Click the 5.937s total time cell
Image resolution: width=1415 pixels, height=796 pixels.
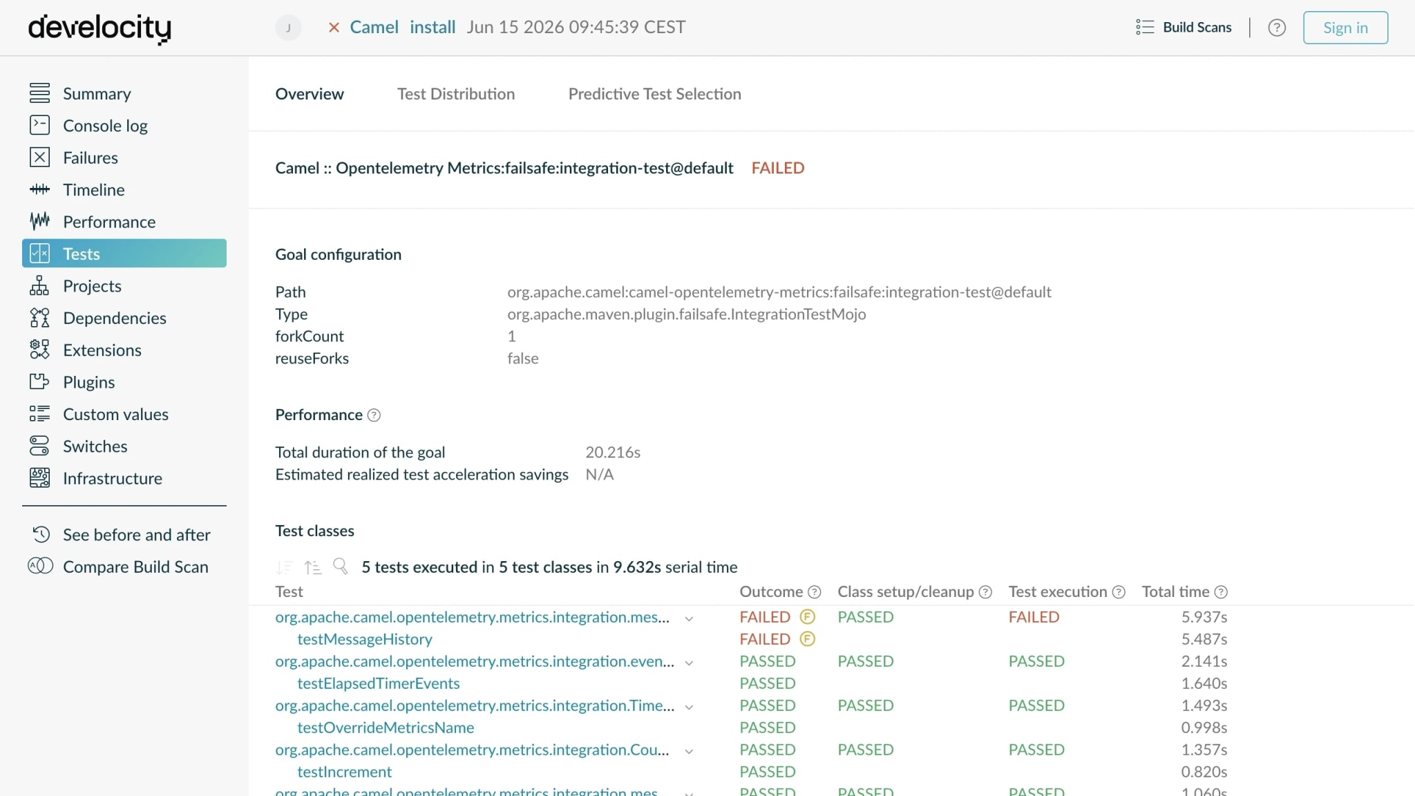pyautogui.click(x=1204, y=617)
